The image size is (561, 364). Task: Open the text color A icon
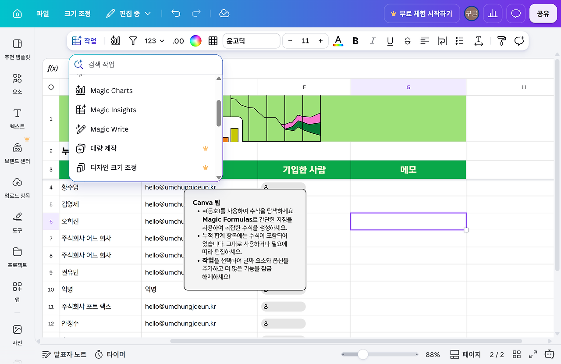tap(338, 41)
